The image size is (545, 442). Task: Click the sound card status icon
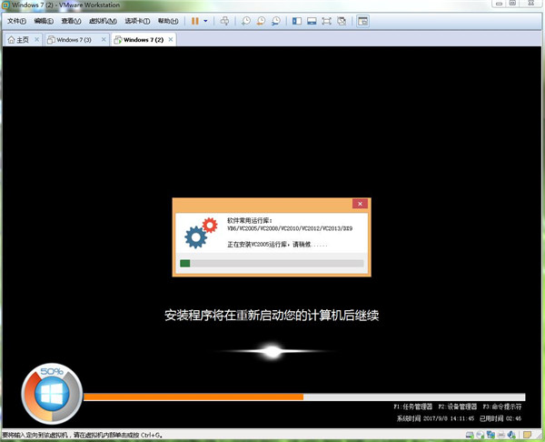tap(511, 435)
